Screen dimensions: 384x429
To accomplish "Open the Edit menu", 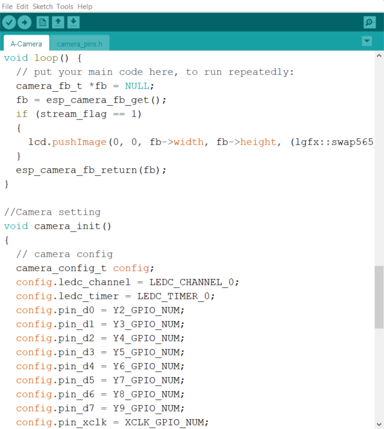I will coord(22,6).
